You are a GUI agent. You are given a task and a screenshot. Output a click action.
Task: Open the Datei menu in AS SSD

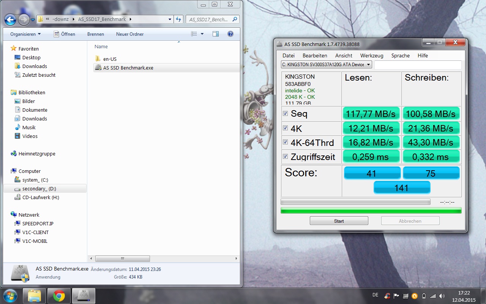[289, 55]
